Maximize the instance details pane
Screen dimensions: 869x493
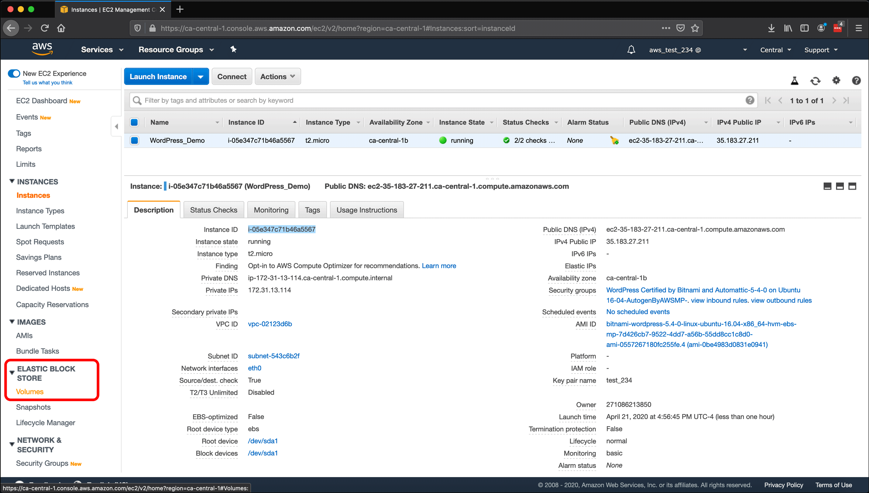pos(852,186)
